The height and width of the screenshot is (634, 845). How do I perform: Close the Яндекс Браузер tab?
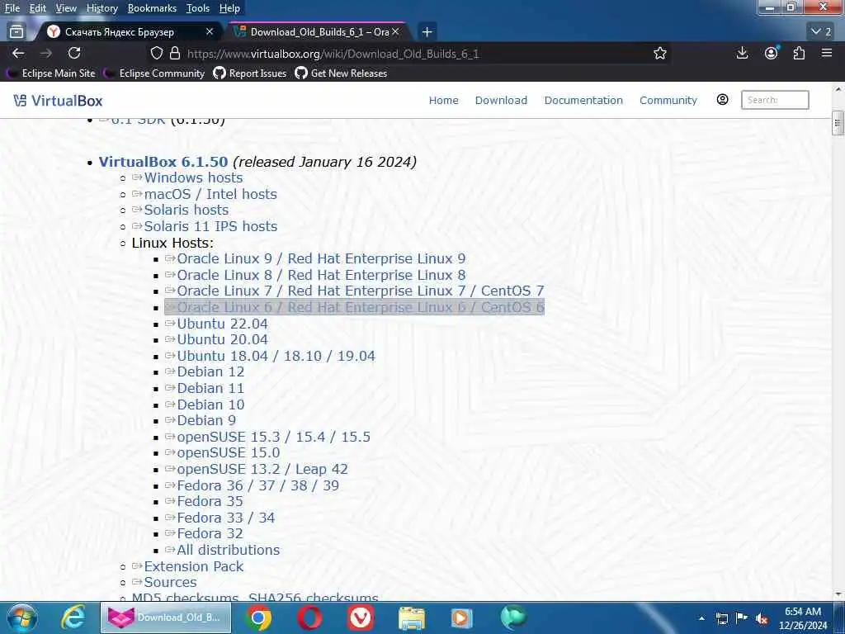[x=210, y=32]
